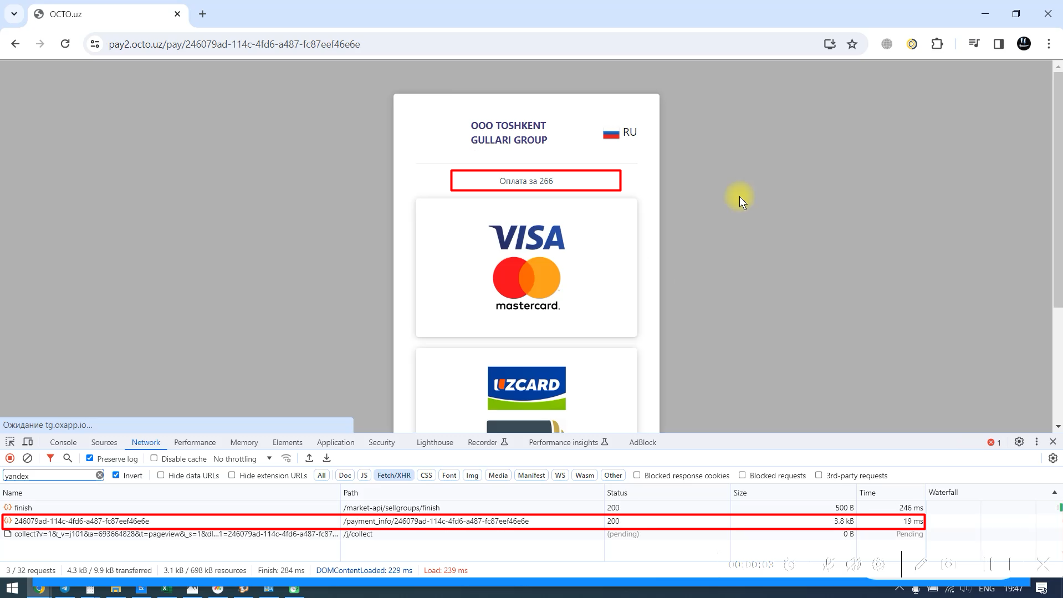Enable Blocked requests checkbox
This screenshot has width=1063, height=598.
click(x=742, y=475)
